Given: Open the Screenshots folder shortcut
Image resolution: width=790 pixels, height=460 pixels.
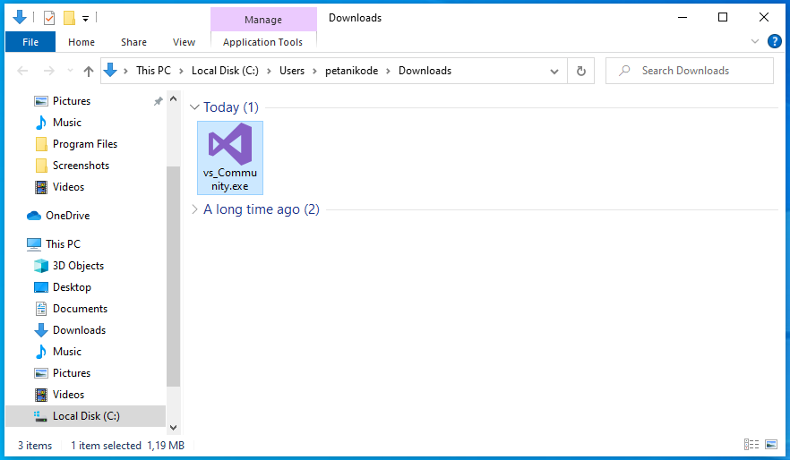Looking at the screenshot, I should tap(81, 166).
